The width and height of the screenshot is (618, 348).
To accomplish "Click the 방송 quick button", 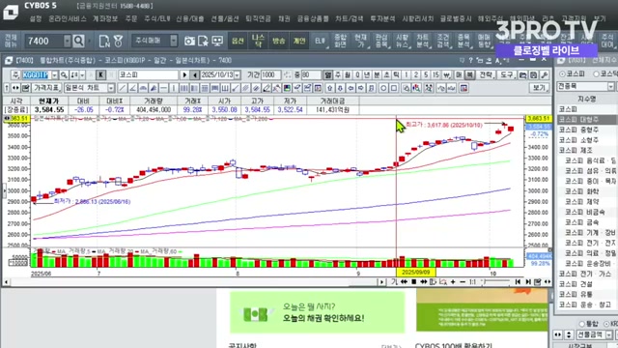I will tap(279, 41).
